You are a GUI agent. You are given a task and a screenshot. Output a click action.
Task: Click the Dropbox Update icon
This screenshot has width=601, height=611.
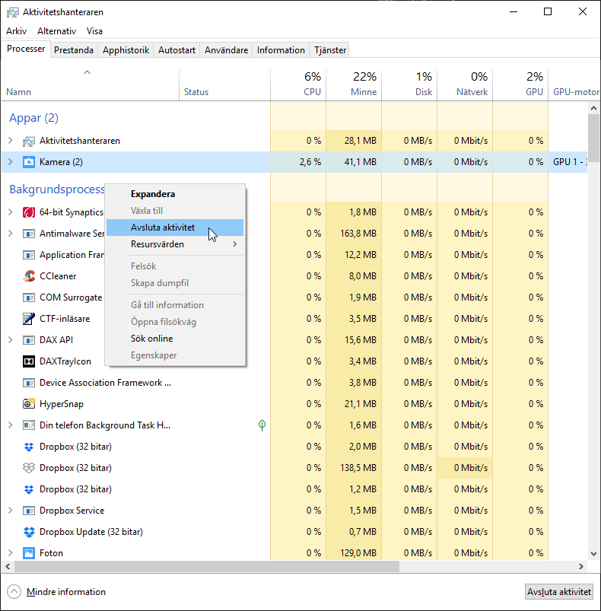[29, 532]
